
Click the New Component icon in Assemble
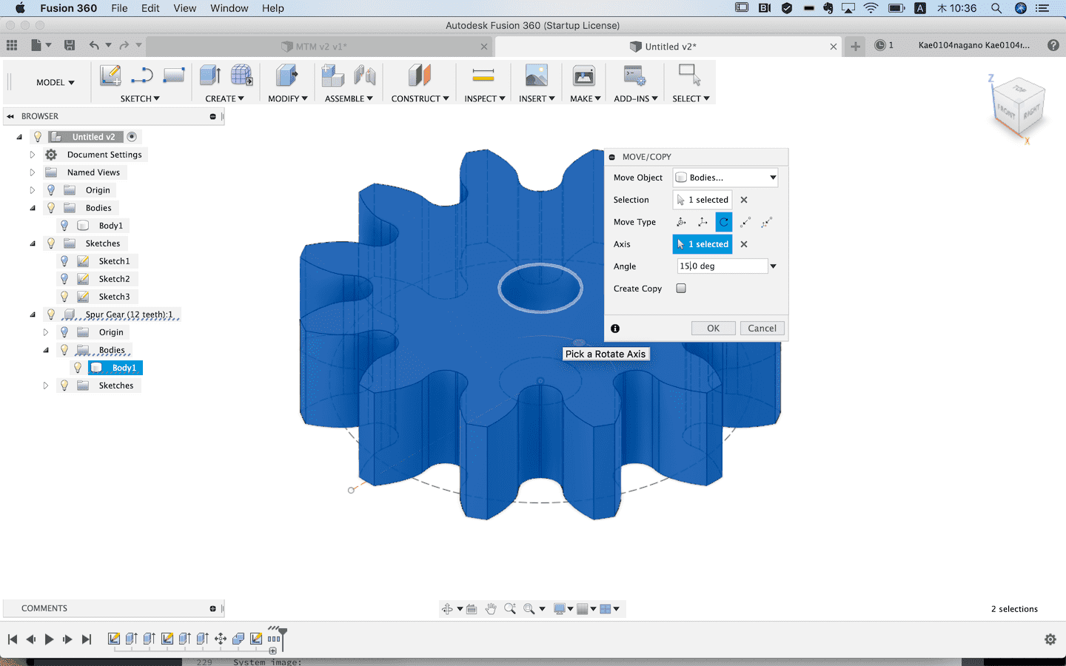pos(332,75)
